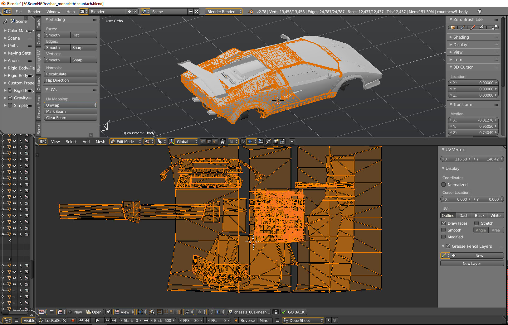Click the edge select mode icon in 3D header
The width and height of the screenshot is (508, 325).
pos(209,141)
